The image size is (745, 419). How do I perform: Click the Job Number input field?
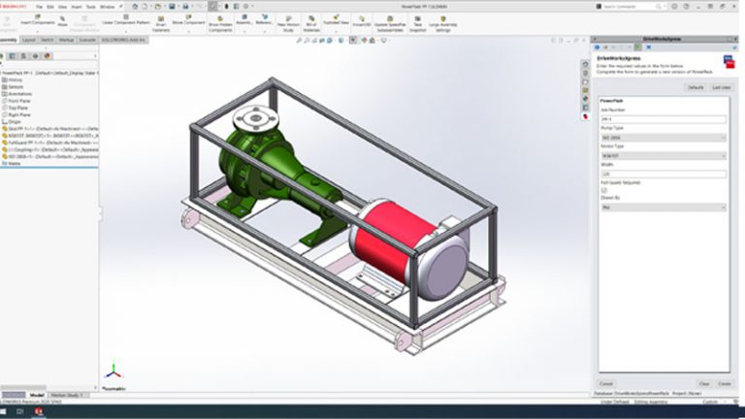click(664, 119)
